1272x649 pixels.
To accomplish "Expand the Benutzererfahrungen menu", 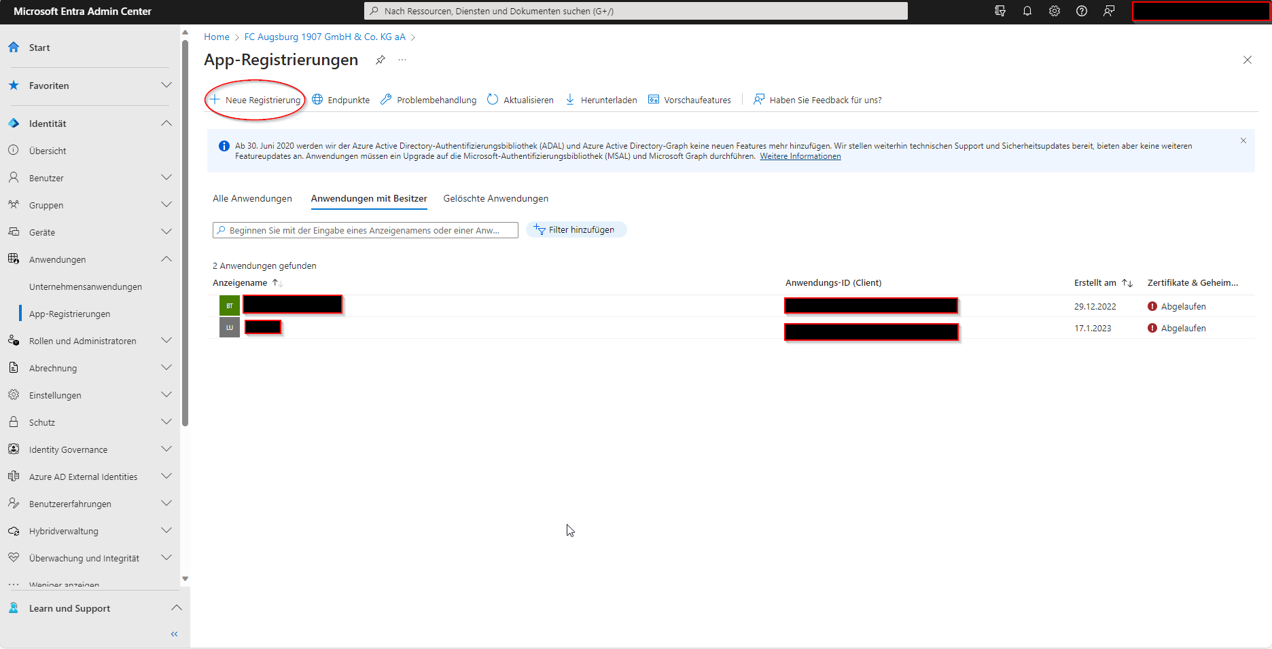I will [166, 503].
